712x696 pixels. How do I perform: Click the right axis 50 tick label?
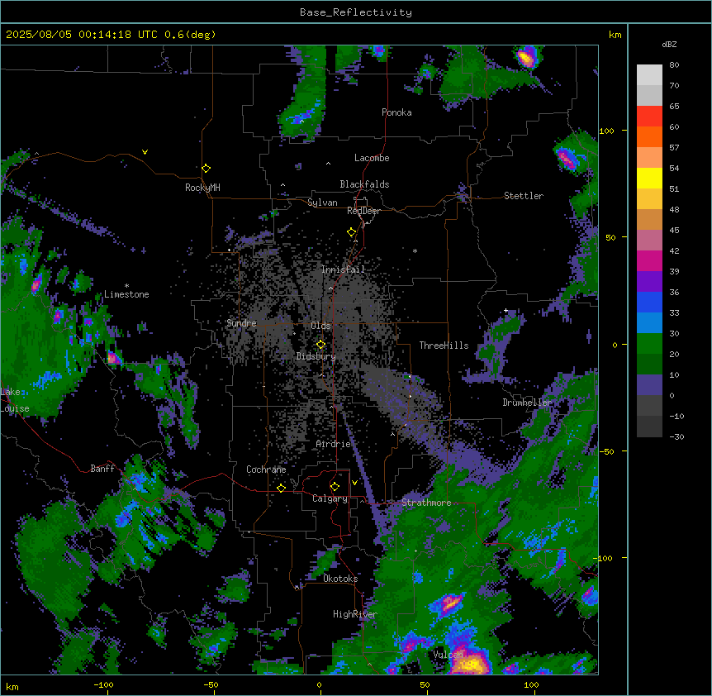click(x=610, y=237)
